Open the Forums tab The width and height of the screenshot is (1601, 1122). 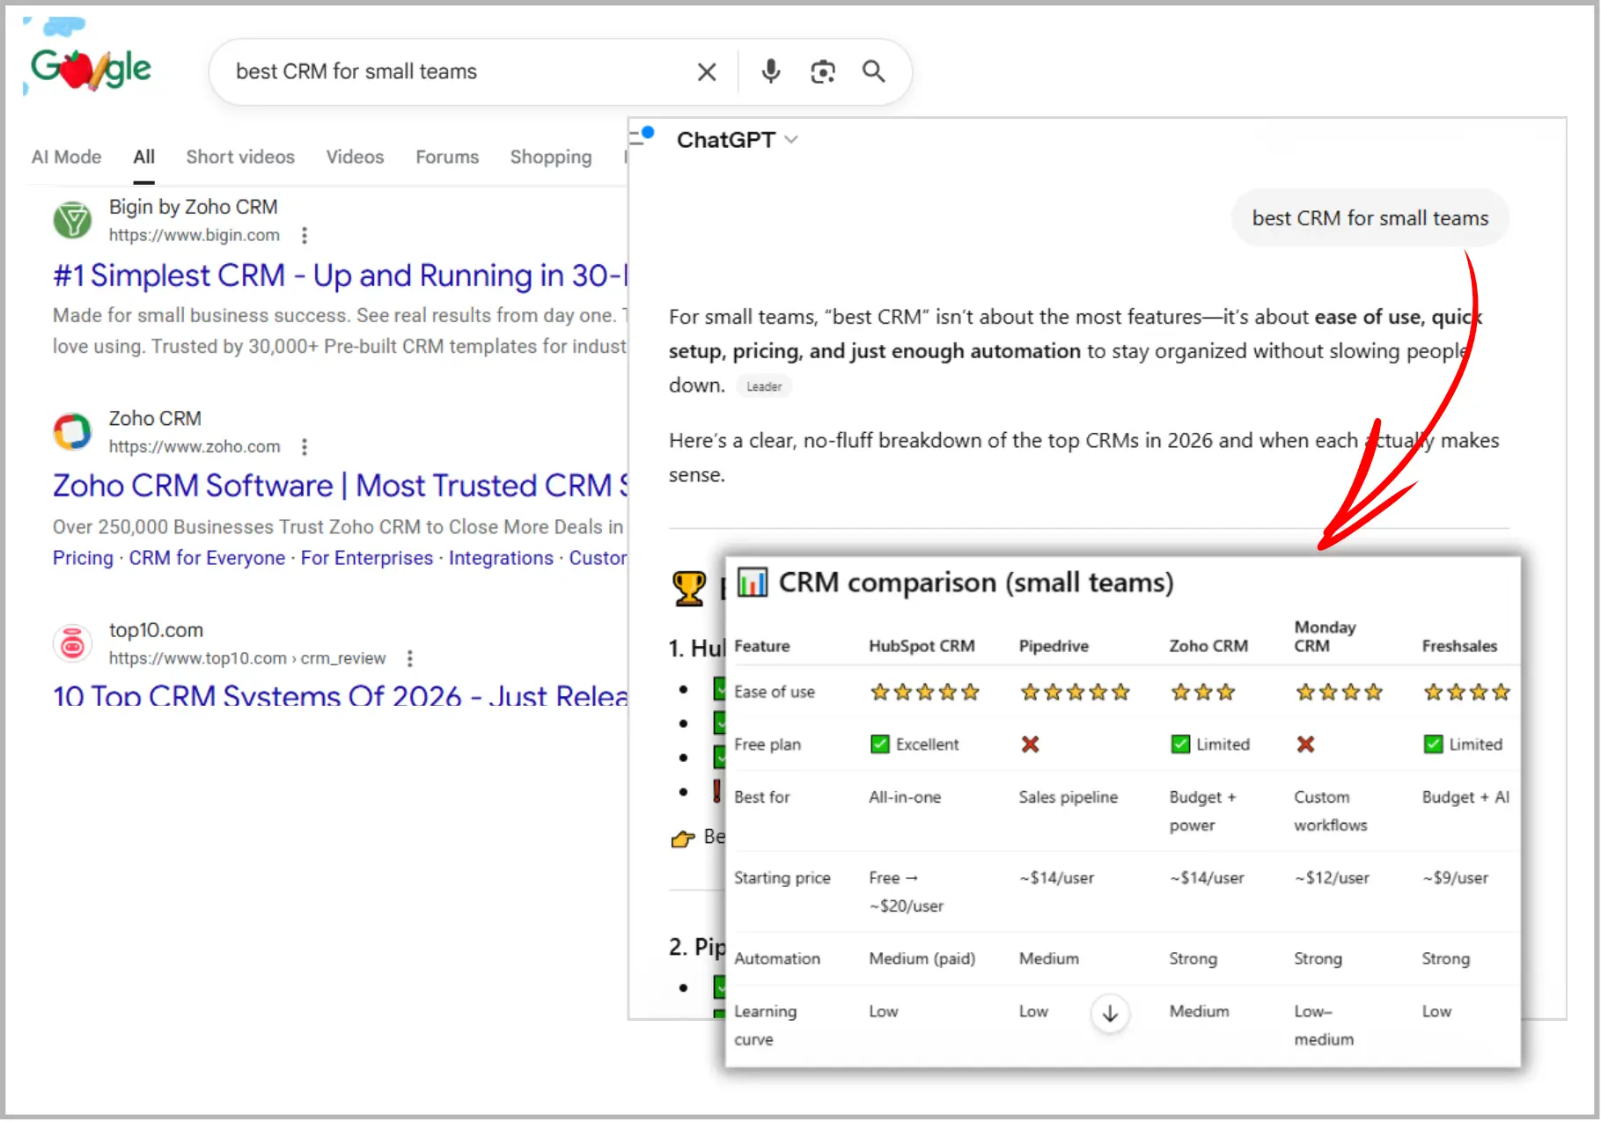click(447, 157)
